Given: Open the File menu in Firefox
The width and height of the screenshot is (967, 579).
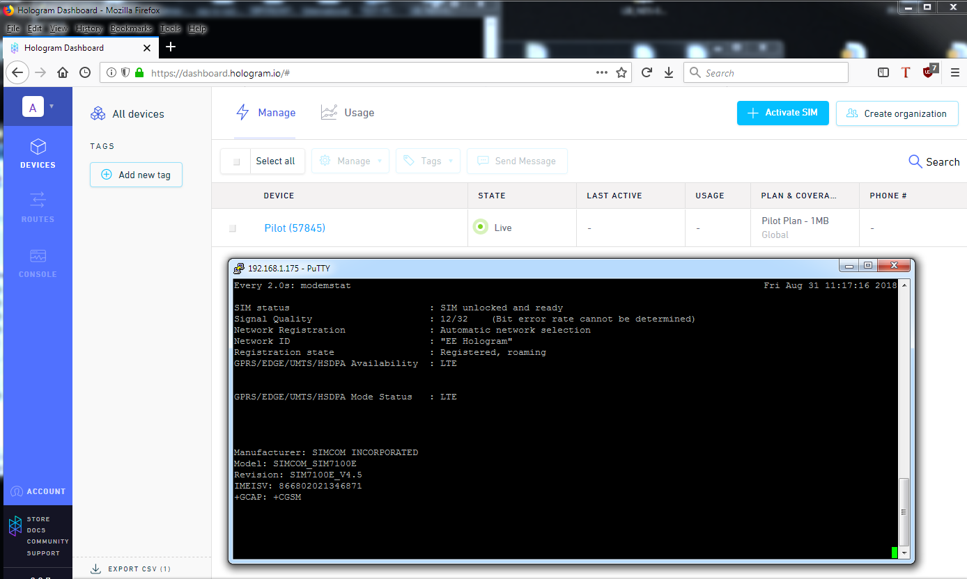Looking at the screenshot, I should (x=13, y=29).
